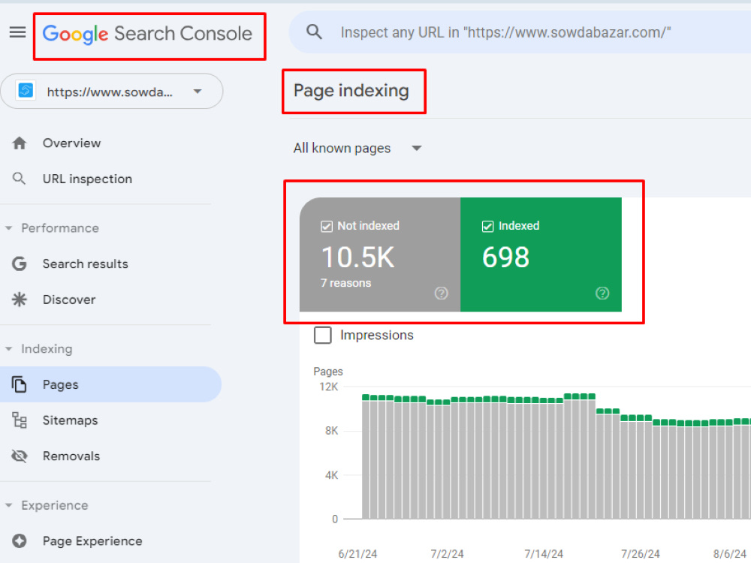The image size is (751, 563).
Task: Uncheck the Indexed checkbox
Action: [487, 226]
